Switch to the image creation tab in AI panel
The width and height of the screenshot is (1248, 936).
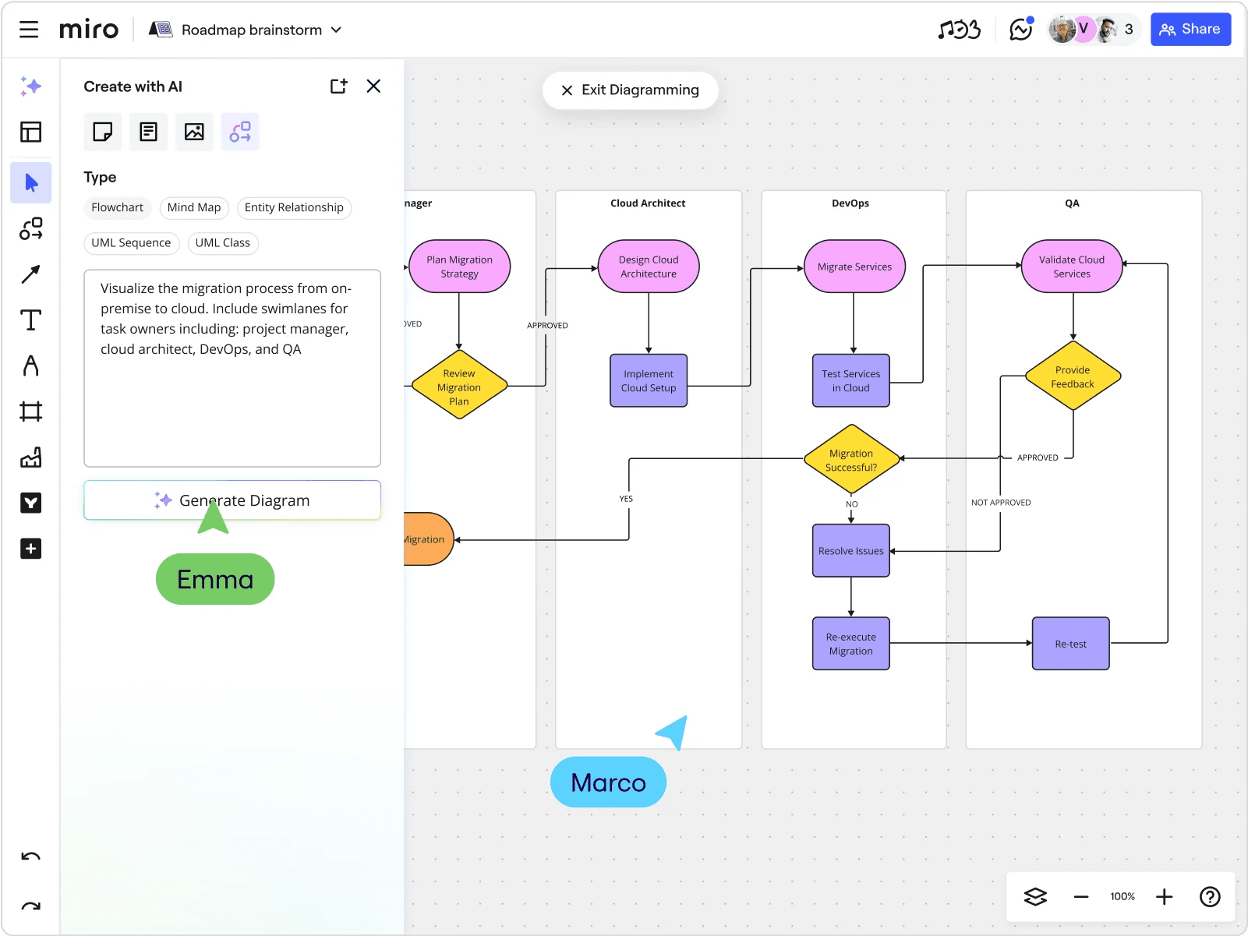tap(194, 132)
